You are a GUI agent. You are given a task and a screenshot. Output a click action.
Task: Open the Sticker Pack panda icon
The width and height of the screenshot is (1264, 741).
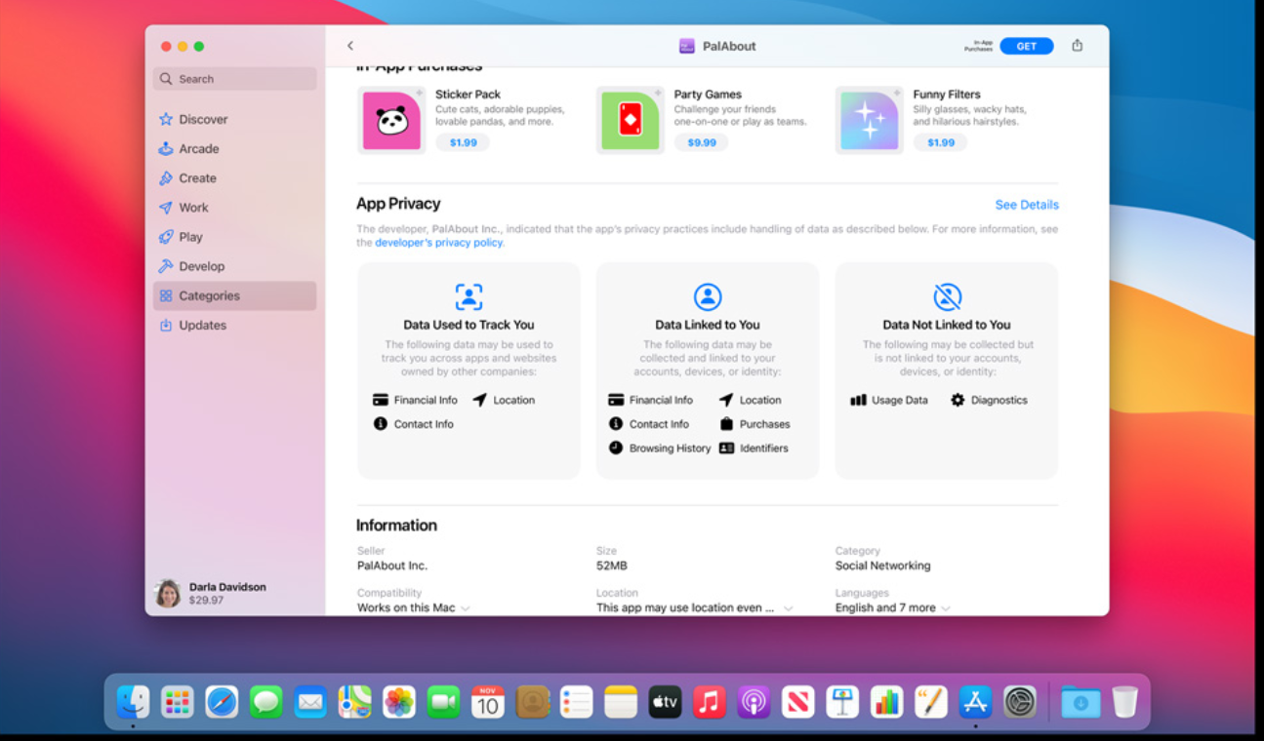[391, 121]
